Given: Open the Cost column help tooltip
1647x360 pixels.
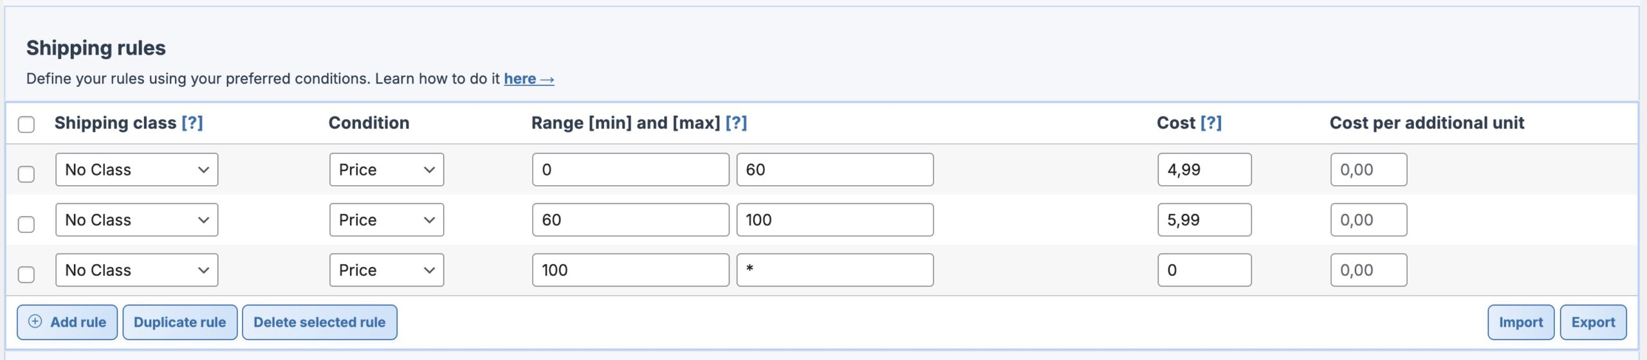Looking at the screenshot, I should coord(1211,123).
